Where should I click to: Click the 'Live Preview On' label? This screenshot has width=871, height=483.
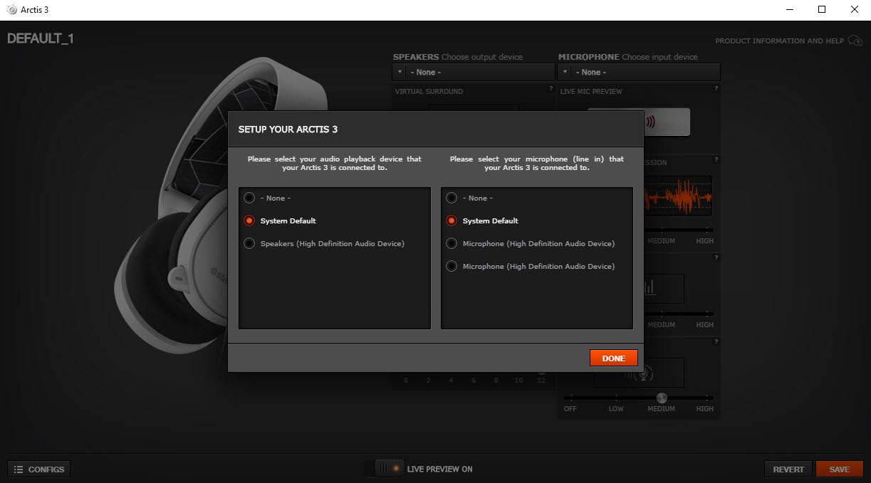439,469
